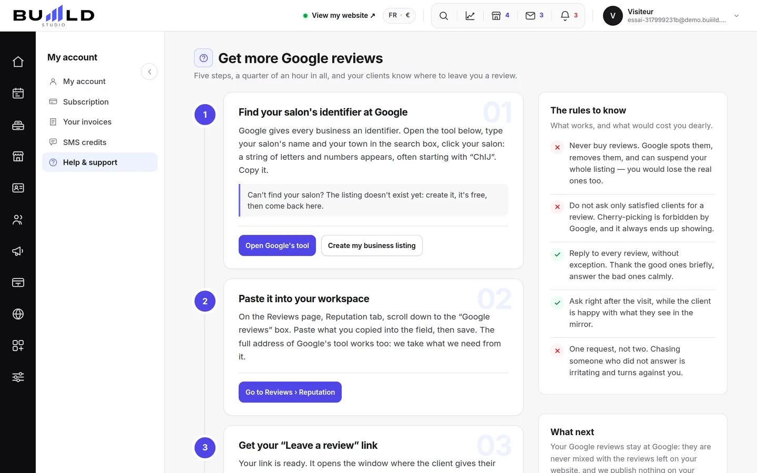Click Open Google's tool button
This screenshot has height=473, width=757.
pyautogui.click(x=277, y=245)
